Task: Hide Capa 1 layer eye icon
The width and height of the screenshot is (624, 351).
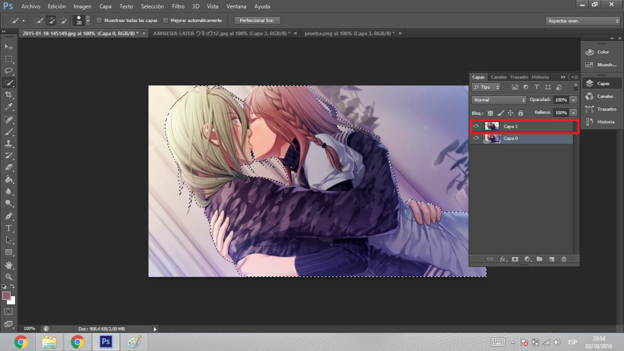Action: (476, 126)
